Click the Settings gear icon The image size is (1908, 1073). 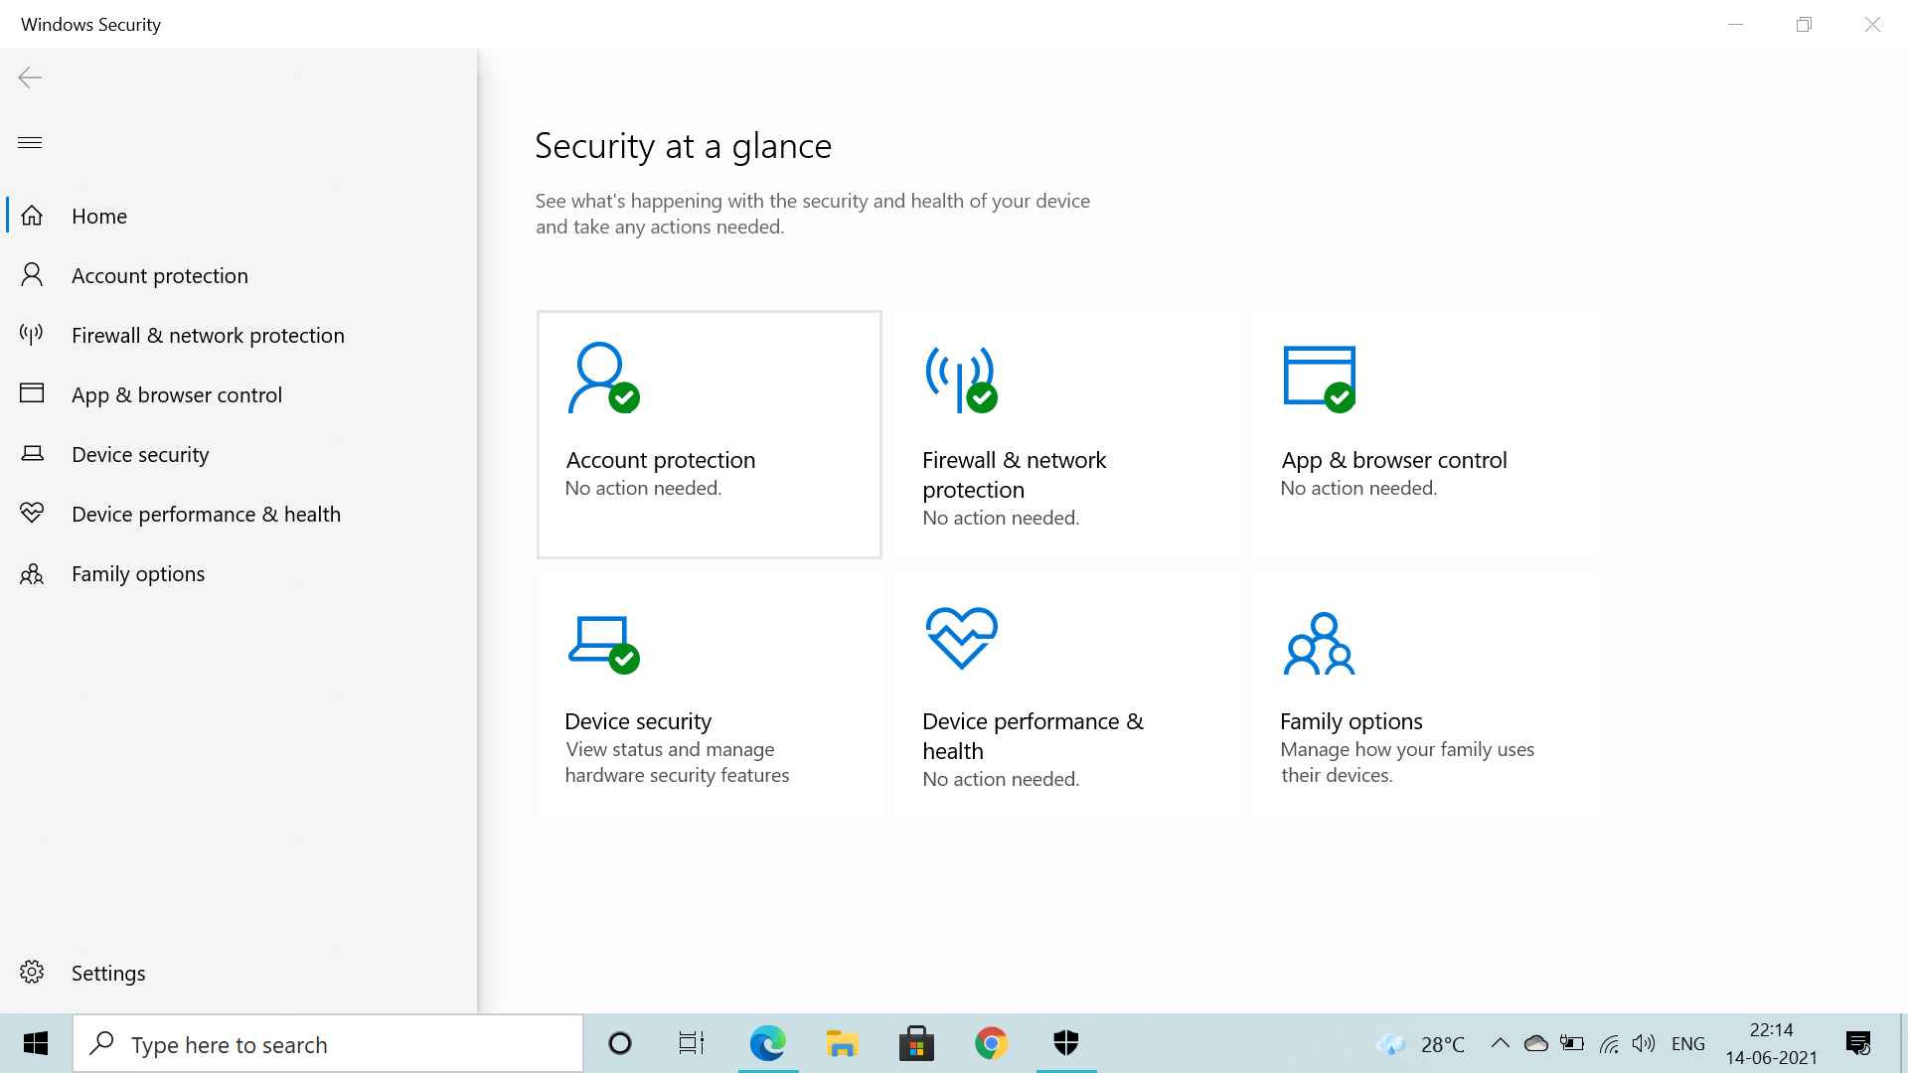[32, 972]
